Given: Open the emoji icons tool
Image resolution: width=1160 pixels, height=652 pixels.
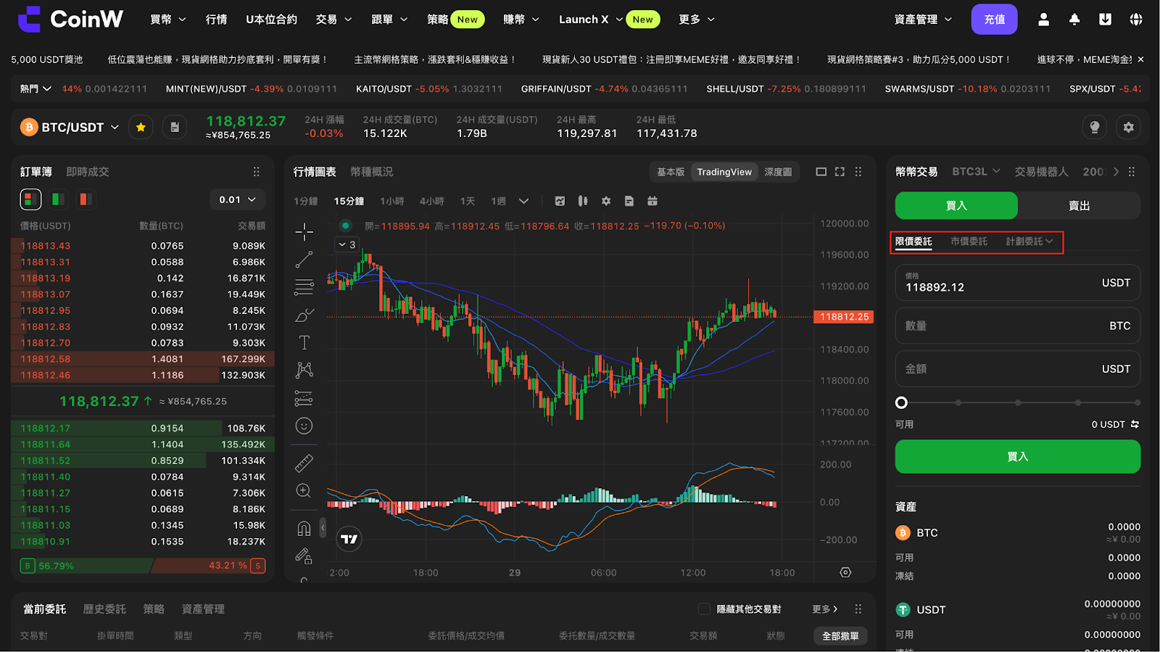Looking at the screenshot, I should [304, 426].
